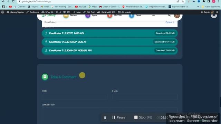Click Edit Post in the admin bar

coord(89,12)
